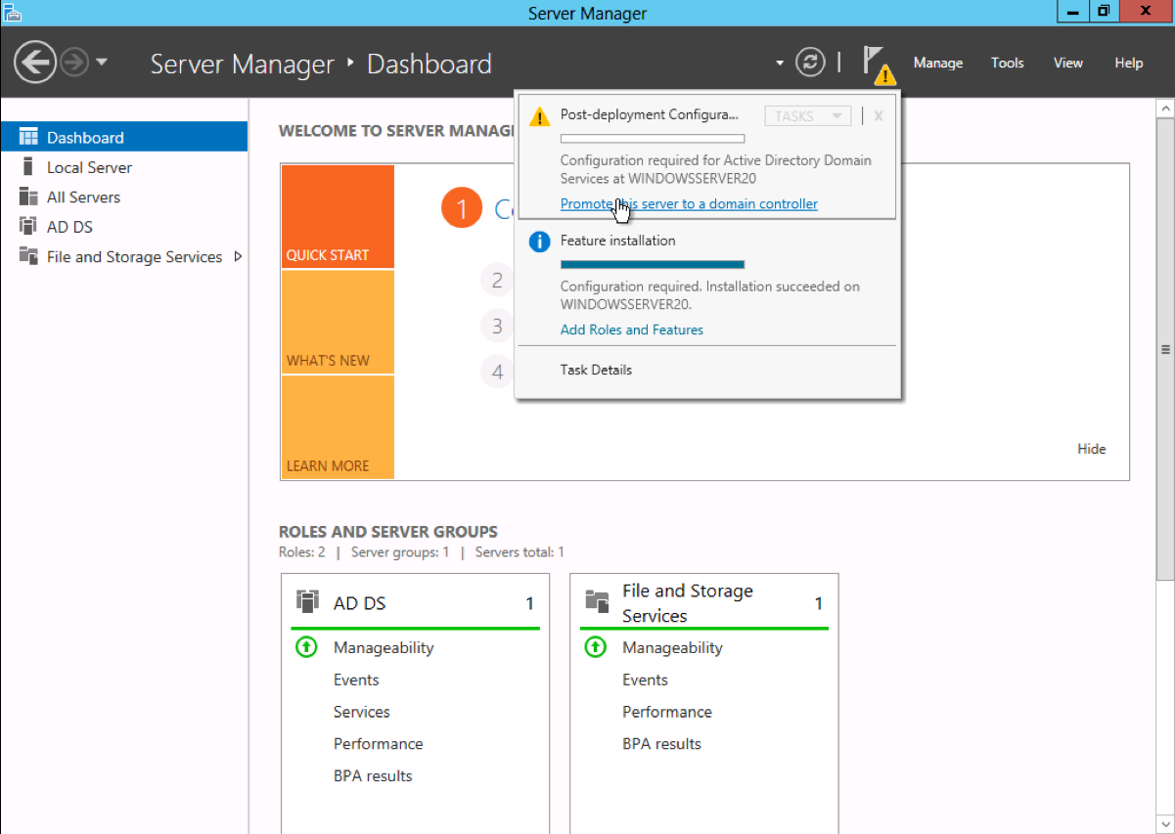
Task: Open the Manage menu
Action: [x=936, y=63]
